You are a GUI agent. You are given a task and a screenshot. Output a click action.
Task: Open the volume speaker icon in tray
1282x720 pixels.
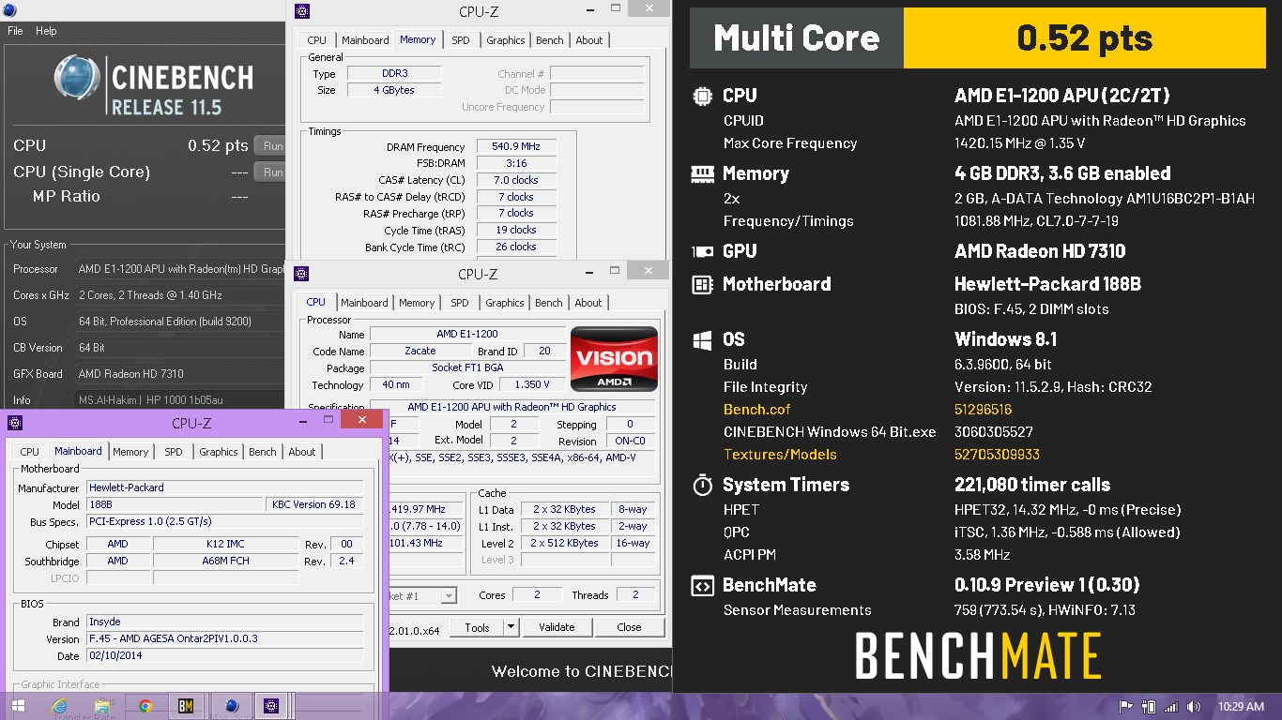[1194, 707]
